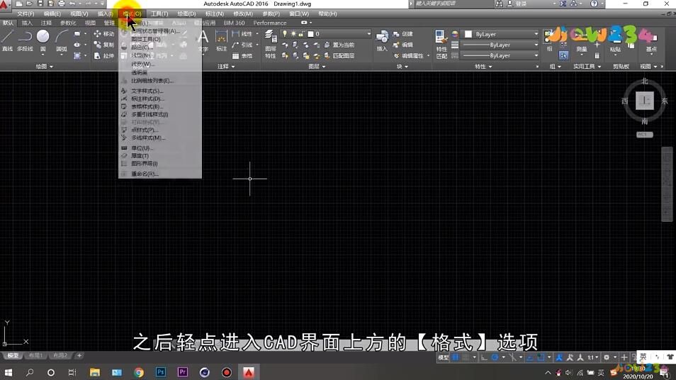Viewport: 676px width, 380px height.
Task: Switch to the Performance ribbon tab
Action: coord(270,23)
